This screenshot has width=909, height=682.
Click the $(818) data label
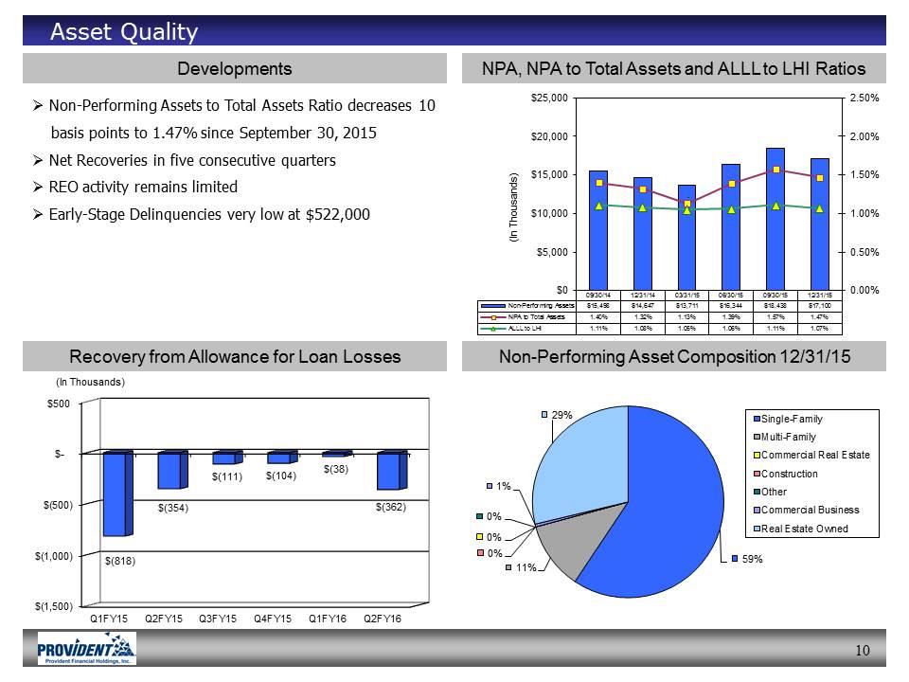(120, 562)
